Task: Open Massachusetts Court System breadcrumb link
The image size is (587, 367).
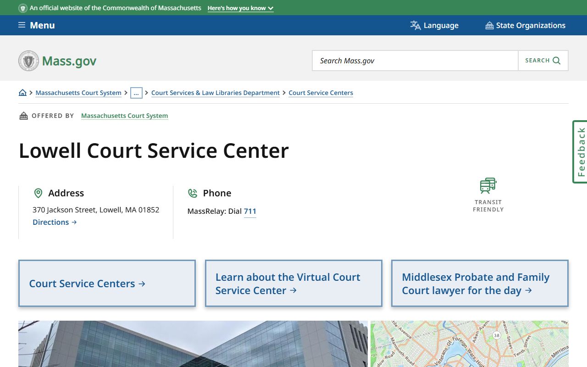Action: (x=78, y=93)
